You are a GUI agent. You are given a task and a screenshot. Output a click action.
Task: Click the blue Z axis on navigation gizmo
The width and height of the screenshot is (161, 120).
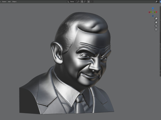click(153, 8)
